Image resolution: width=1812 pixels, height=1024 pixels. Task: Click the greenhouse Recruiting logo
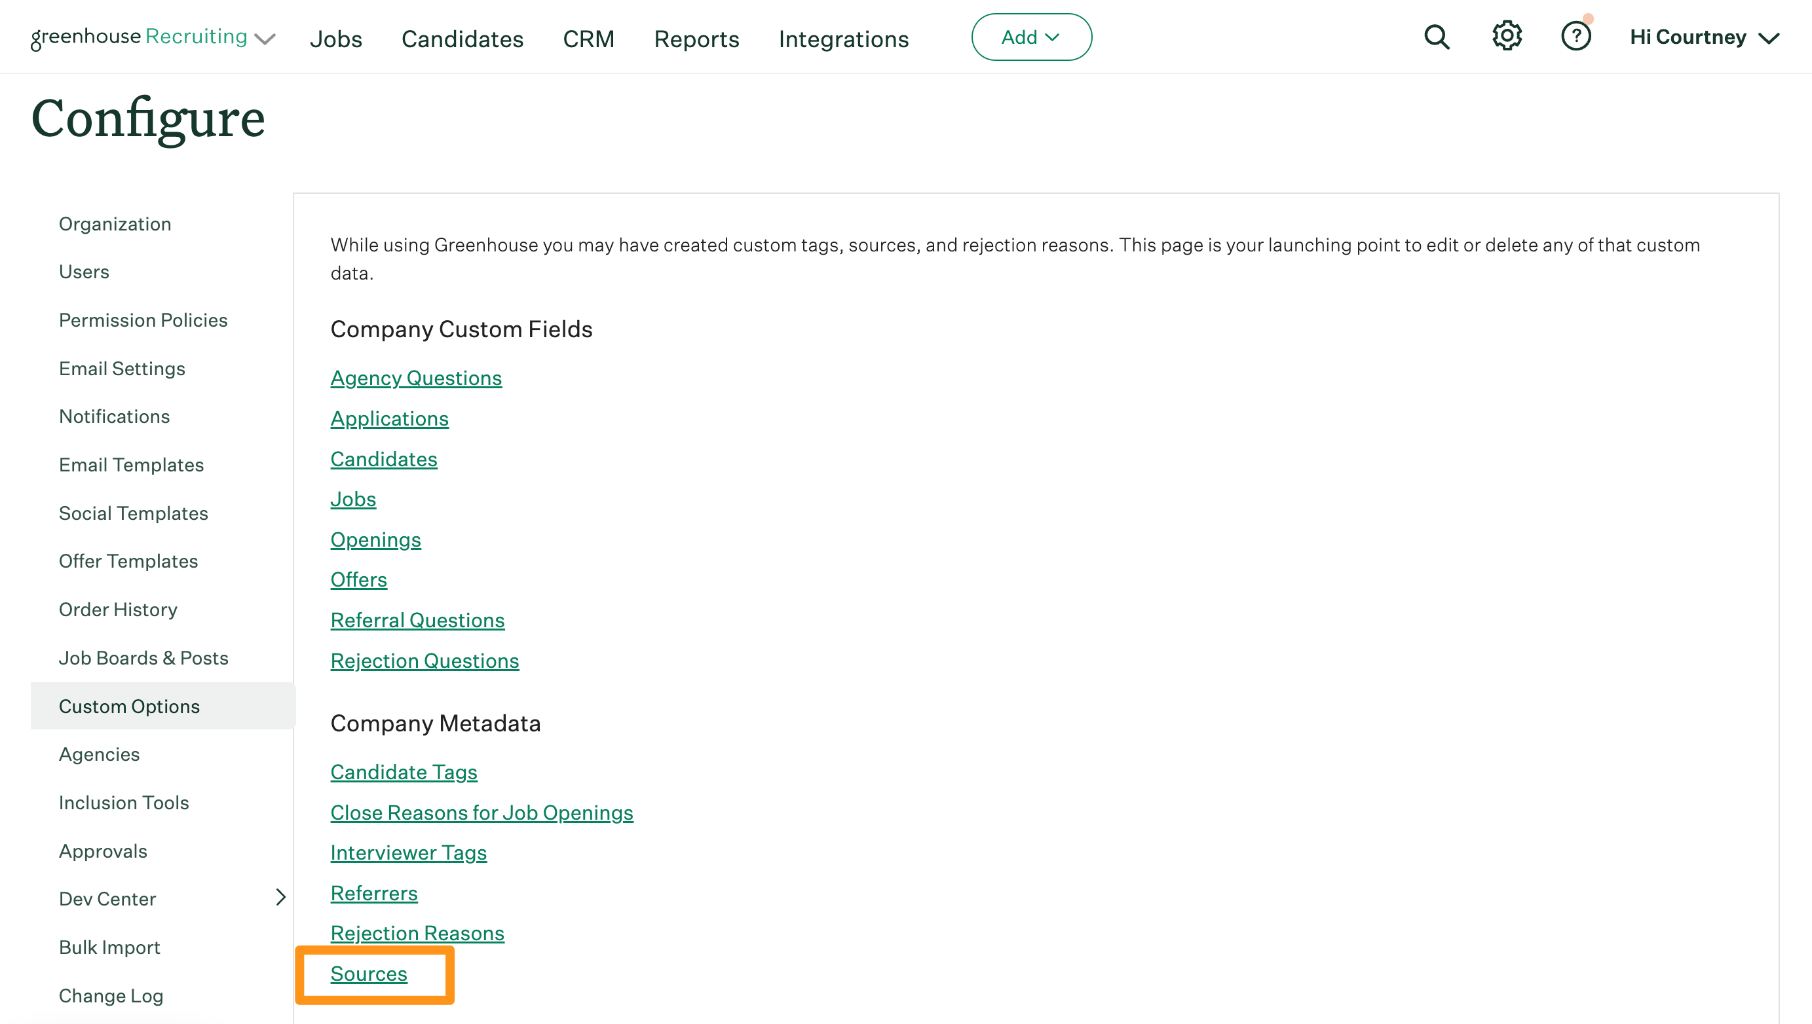point(140,37)
